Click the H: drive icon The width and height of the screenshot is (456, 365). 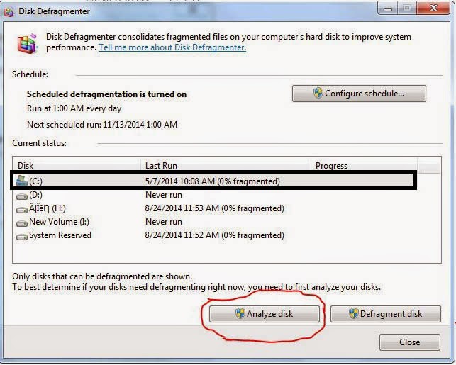tap(22, 210)
